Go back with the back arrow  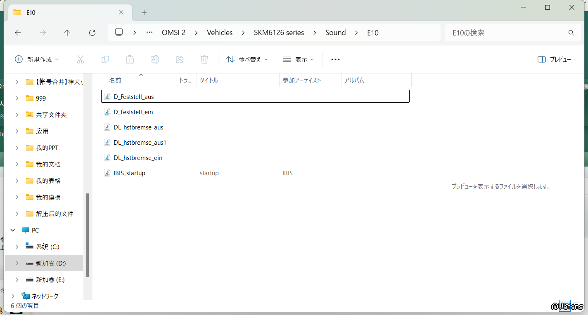(x=18, y=33)
